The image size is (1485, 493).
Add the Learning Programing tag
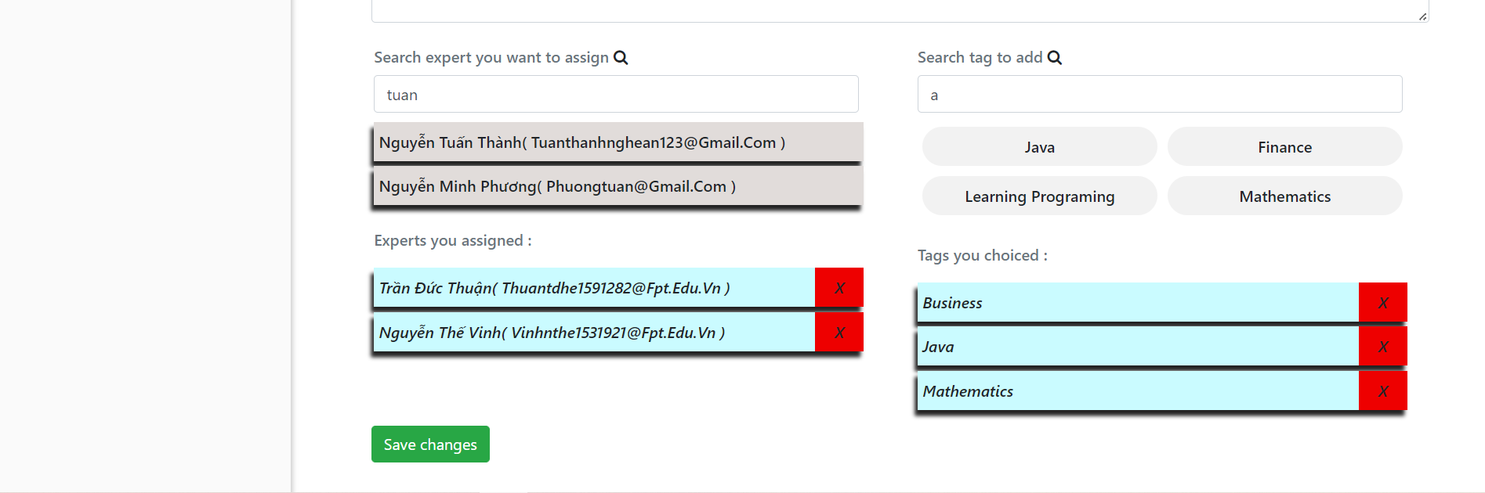point(1040,196)
